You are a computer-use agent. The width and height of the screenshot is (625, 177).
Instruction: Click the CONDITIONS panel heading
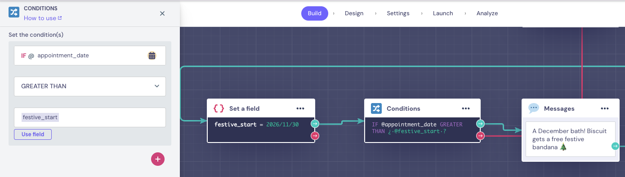pyautogui.click(x=40, y=9)
